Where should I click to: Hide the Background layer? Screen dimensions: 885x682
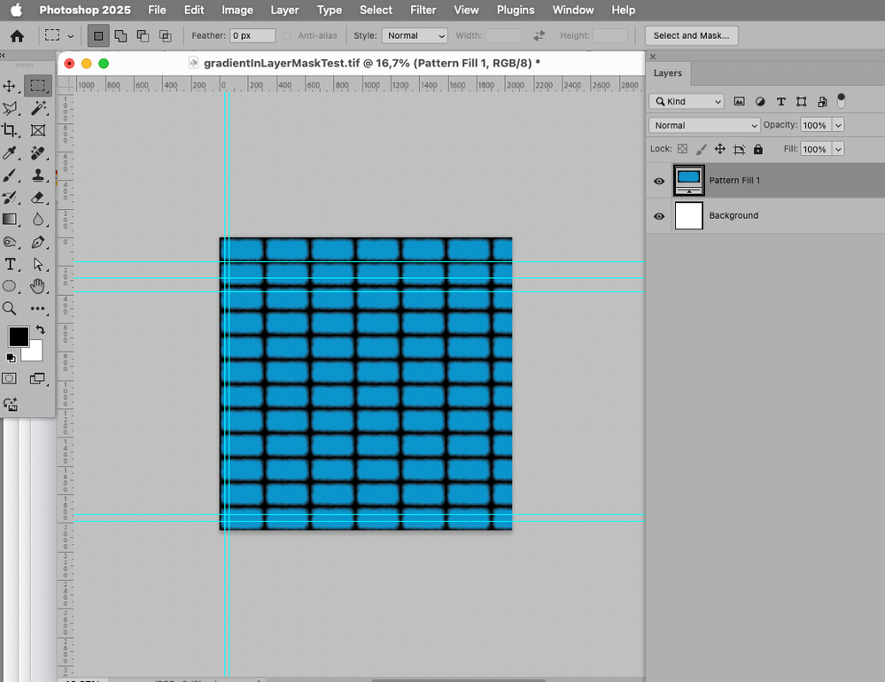659,216
